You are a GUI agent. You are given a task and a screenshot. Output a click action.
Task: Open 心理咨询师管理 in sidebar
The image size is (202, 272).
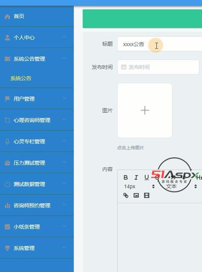[37, 120]
